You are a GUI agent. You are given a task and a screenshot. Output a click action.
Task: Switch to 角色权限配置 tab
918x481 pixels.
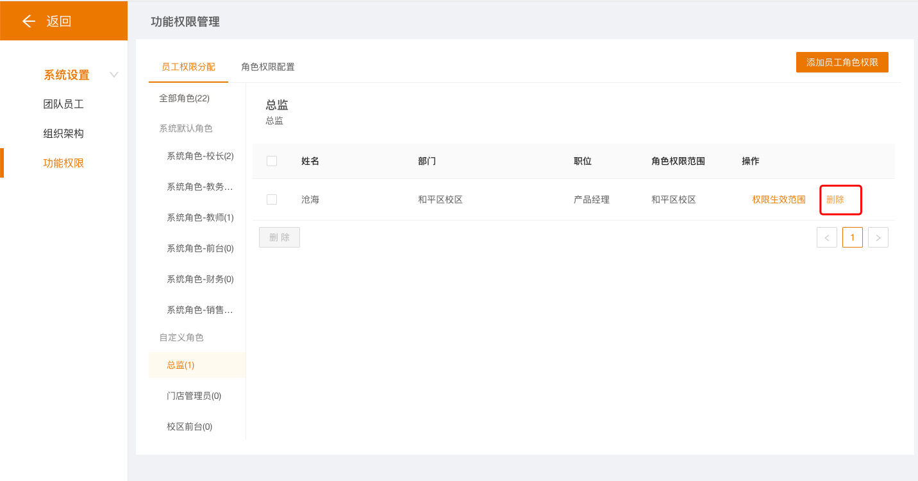(x=267, y=67)
